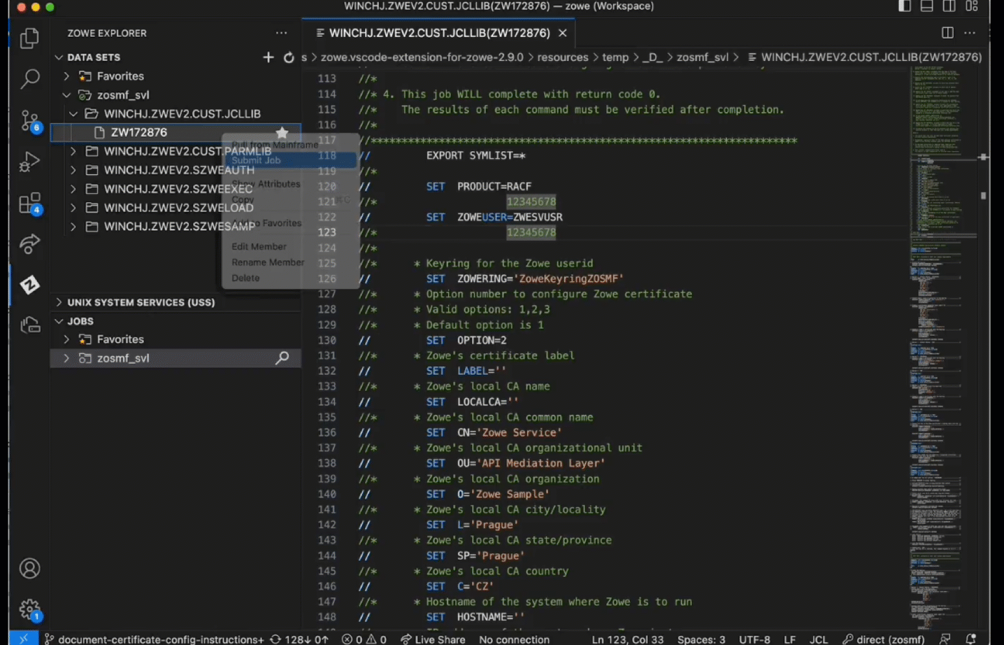Choose Delete in context menu
Screen dimensions: 1004x645
click(x=291, y=277)
